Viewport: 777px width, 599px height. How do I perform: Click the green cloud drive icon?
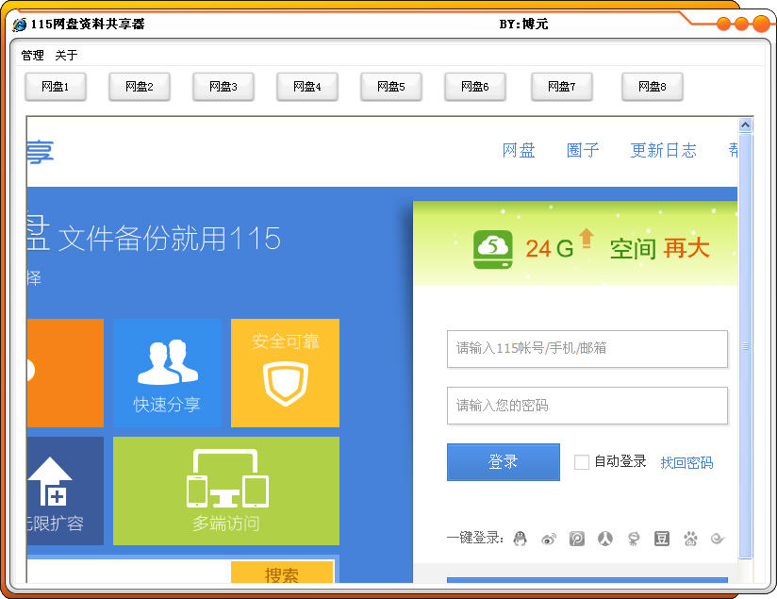coord(492,249)
